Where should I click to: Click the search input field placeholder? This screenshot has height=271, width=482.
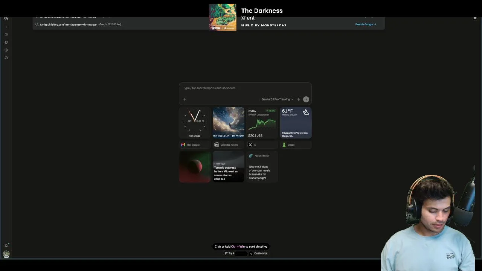click(209, 88)
